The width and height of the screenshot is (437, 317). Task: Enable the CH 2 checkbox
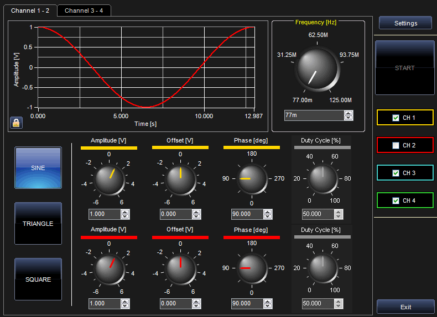395,145
